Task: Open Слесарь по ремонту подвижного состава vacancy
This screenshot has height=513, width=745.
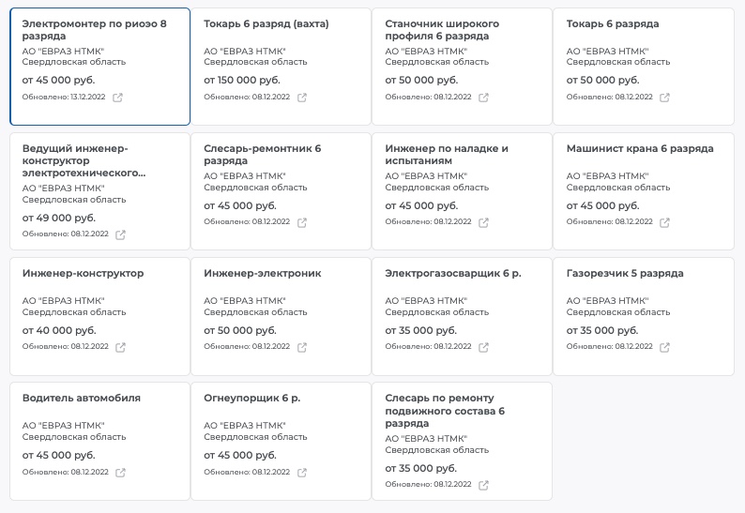Action: click(x=445, y=411)
